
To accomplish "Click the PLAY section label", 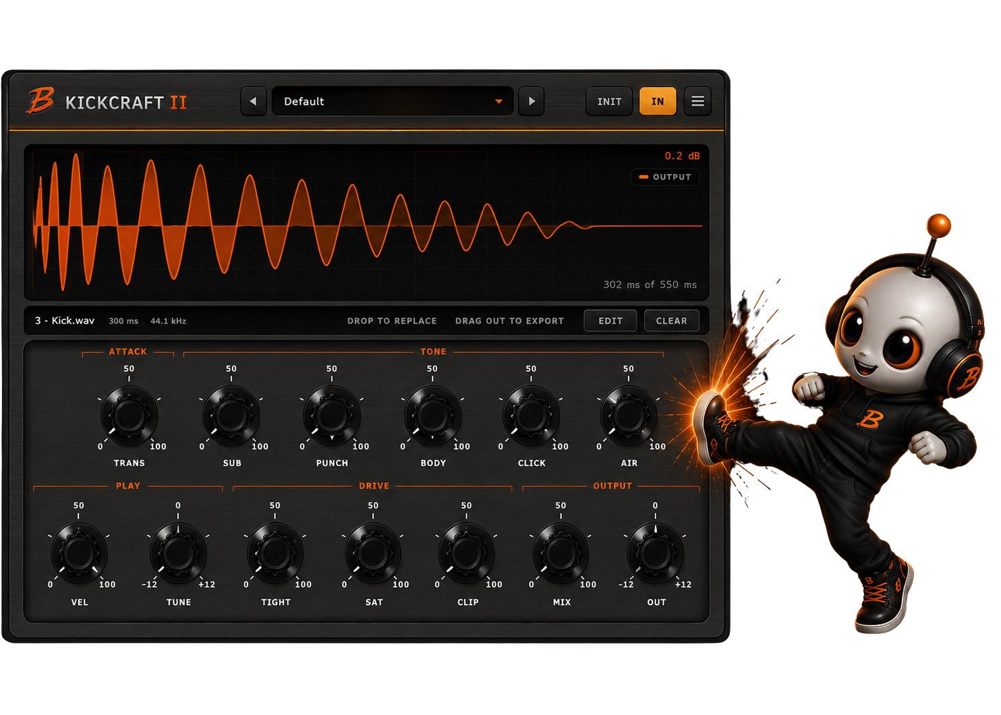I will pyautogui.click(x=128, y=486).
